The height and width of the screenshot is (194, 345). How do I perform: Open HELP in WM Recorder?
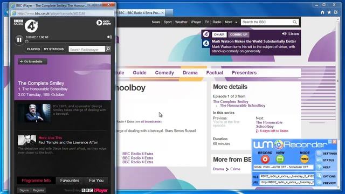tap(323, 167)
